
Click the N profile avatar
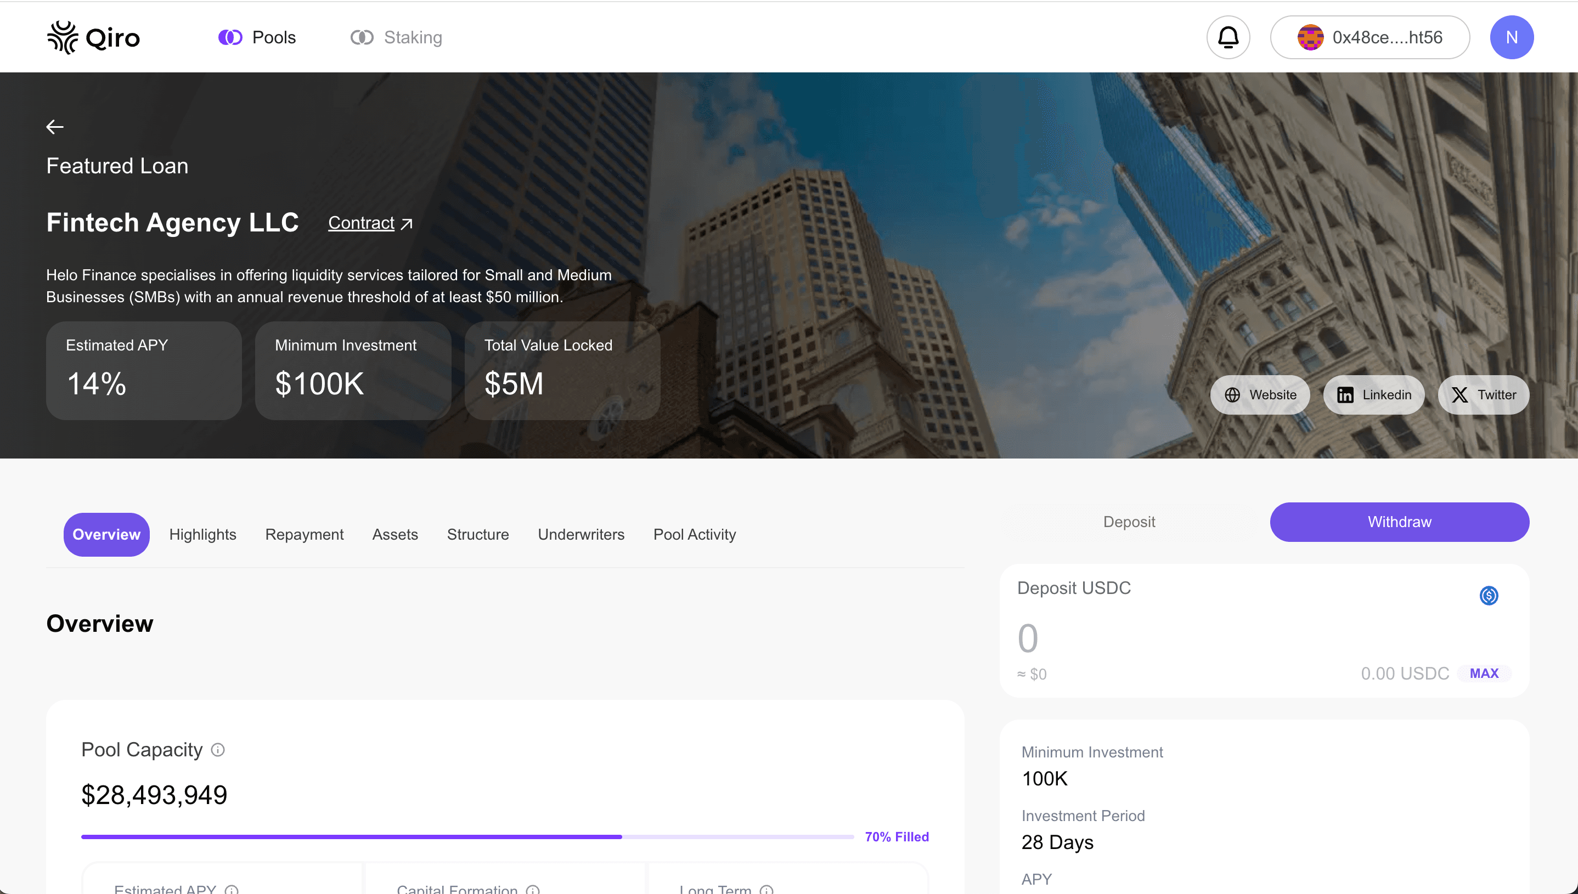[1512, 37]
